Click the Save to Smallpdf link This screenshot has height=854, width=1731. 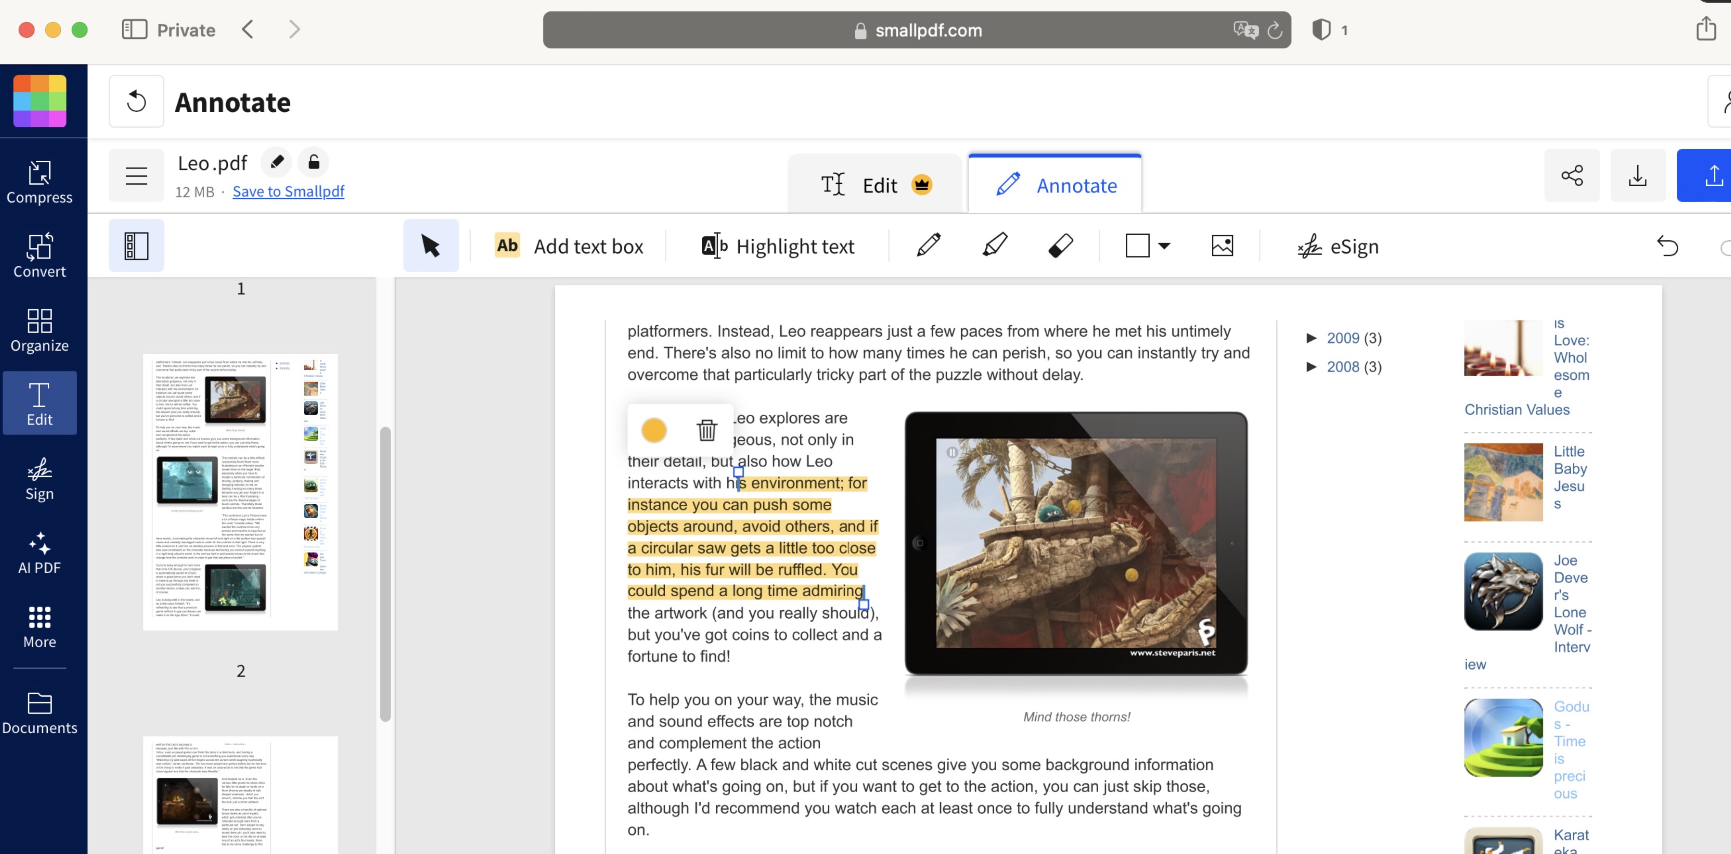tap(288, 192)
